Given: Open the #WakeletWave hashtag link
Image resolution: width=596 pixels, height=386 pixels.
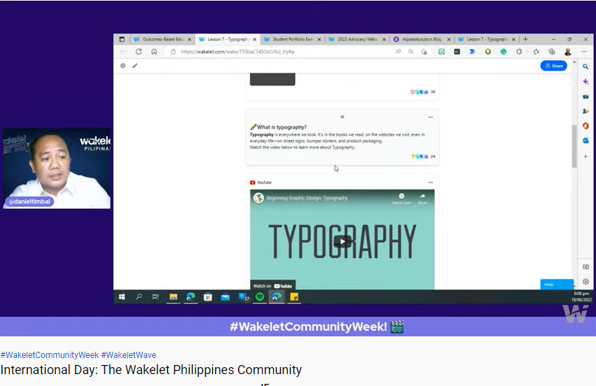Looking at the screenshot, I should [x=128, y=355].
